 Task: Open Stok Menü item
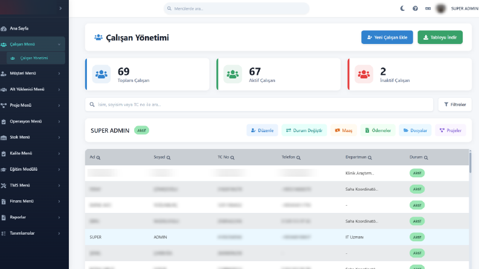point(33,138)
